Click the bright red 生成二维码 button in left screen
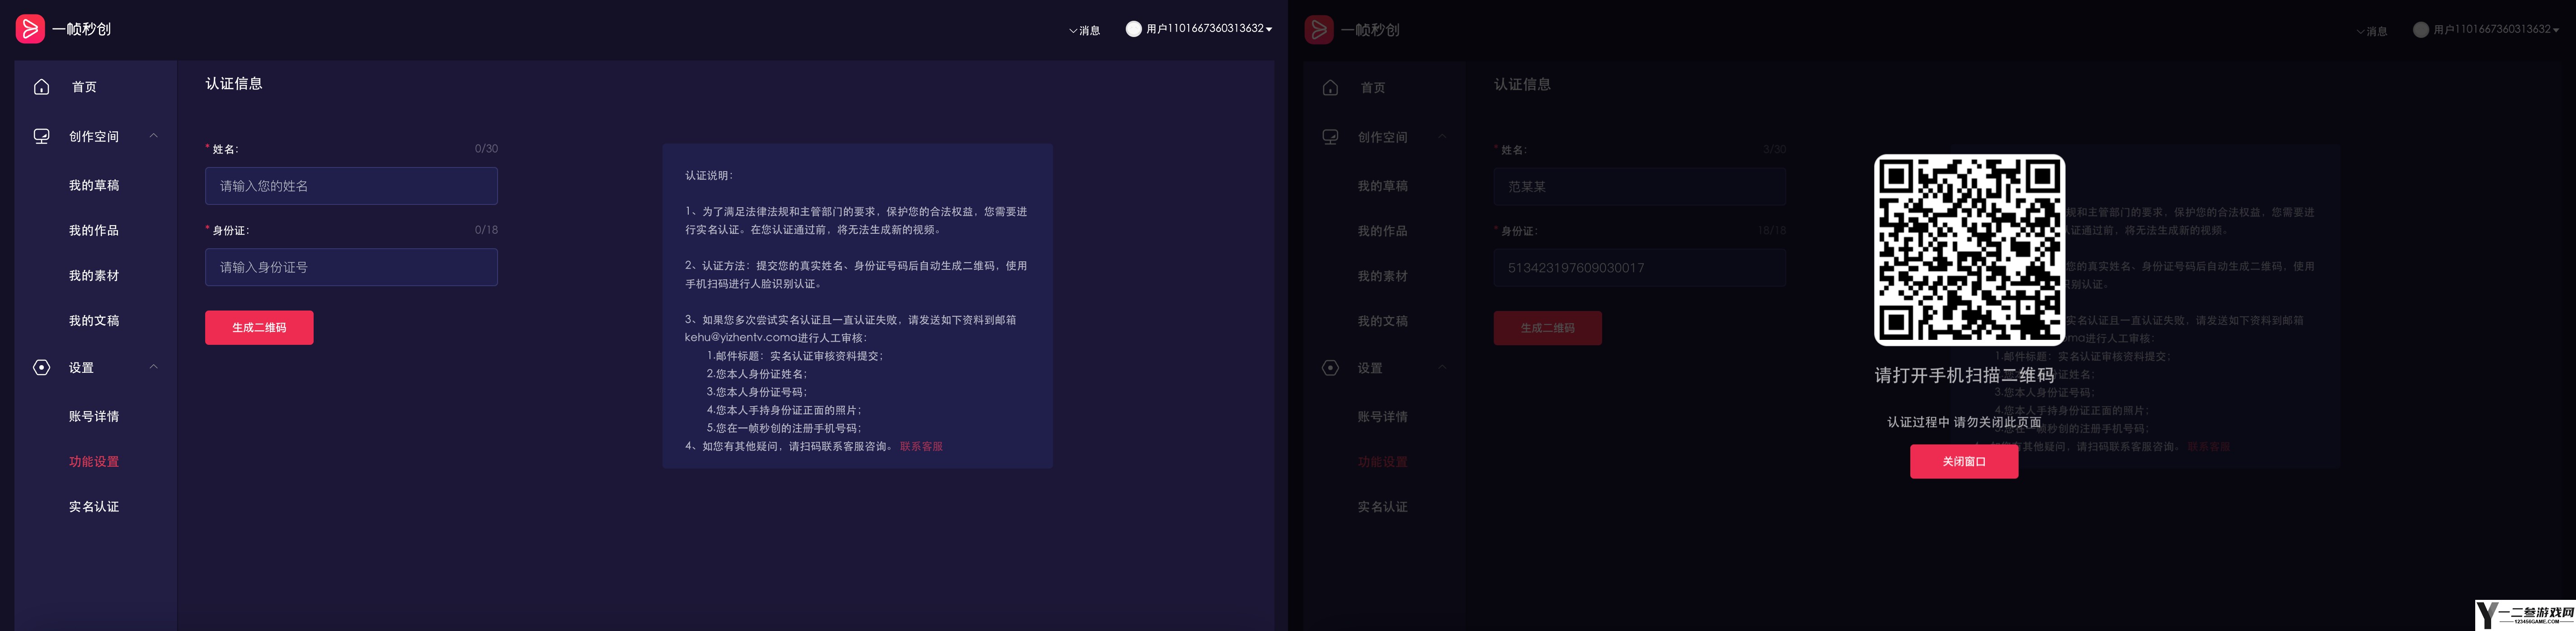The height and width of the screenshot is (631, 2576). [259, 328]
